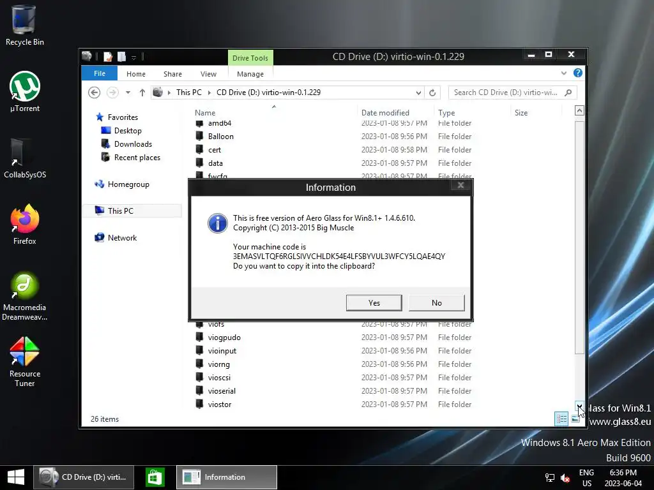654x490 pixels.
Task: Open the Store app on taskbar
Action: (x=155, y=477)
